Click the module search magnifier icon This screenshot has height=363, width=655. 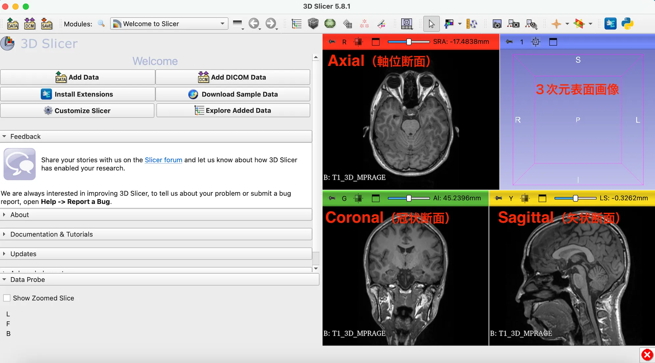click(101, 24)
